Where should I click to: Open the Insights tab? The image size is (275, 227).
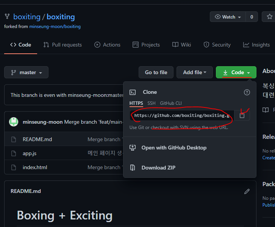tap(256, 45)
